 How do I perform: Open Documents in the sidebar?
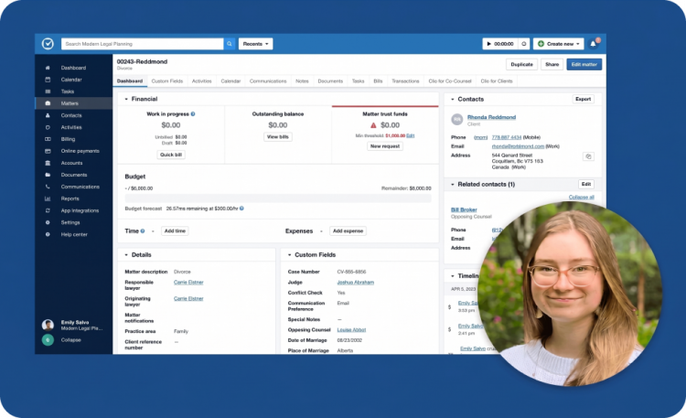(73, 175)
